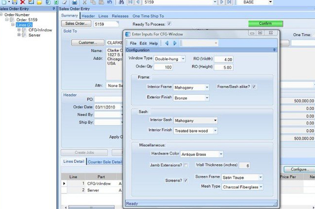Open the Edit menu in the dialog

(143, 43)
